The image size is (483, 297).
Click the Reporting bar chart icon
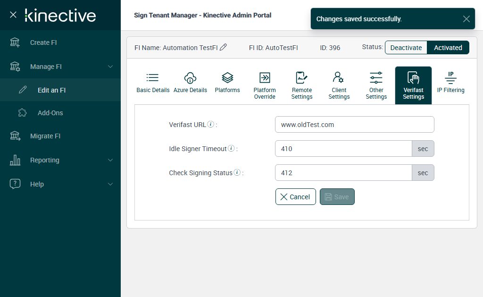pyautogui.click(x=15, y=160)
